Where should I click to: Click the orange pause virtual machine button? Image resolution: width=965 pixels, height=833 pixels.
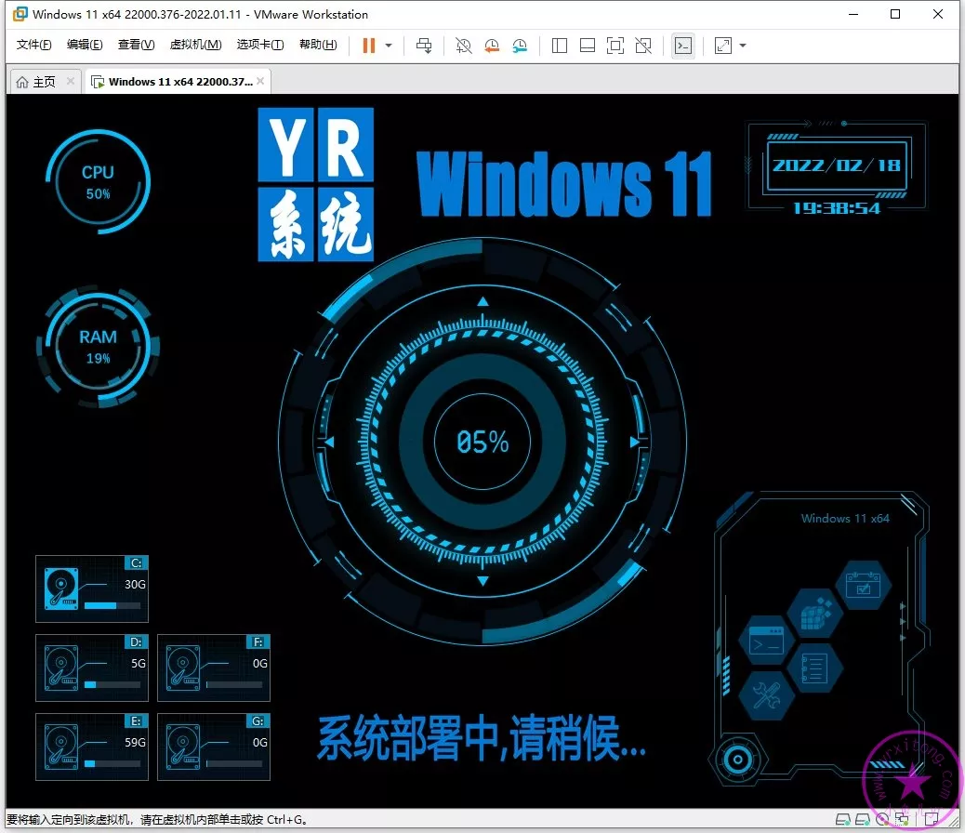tap(369, 46)
